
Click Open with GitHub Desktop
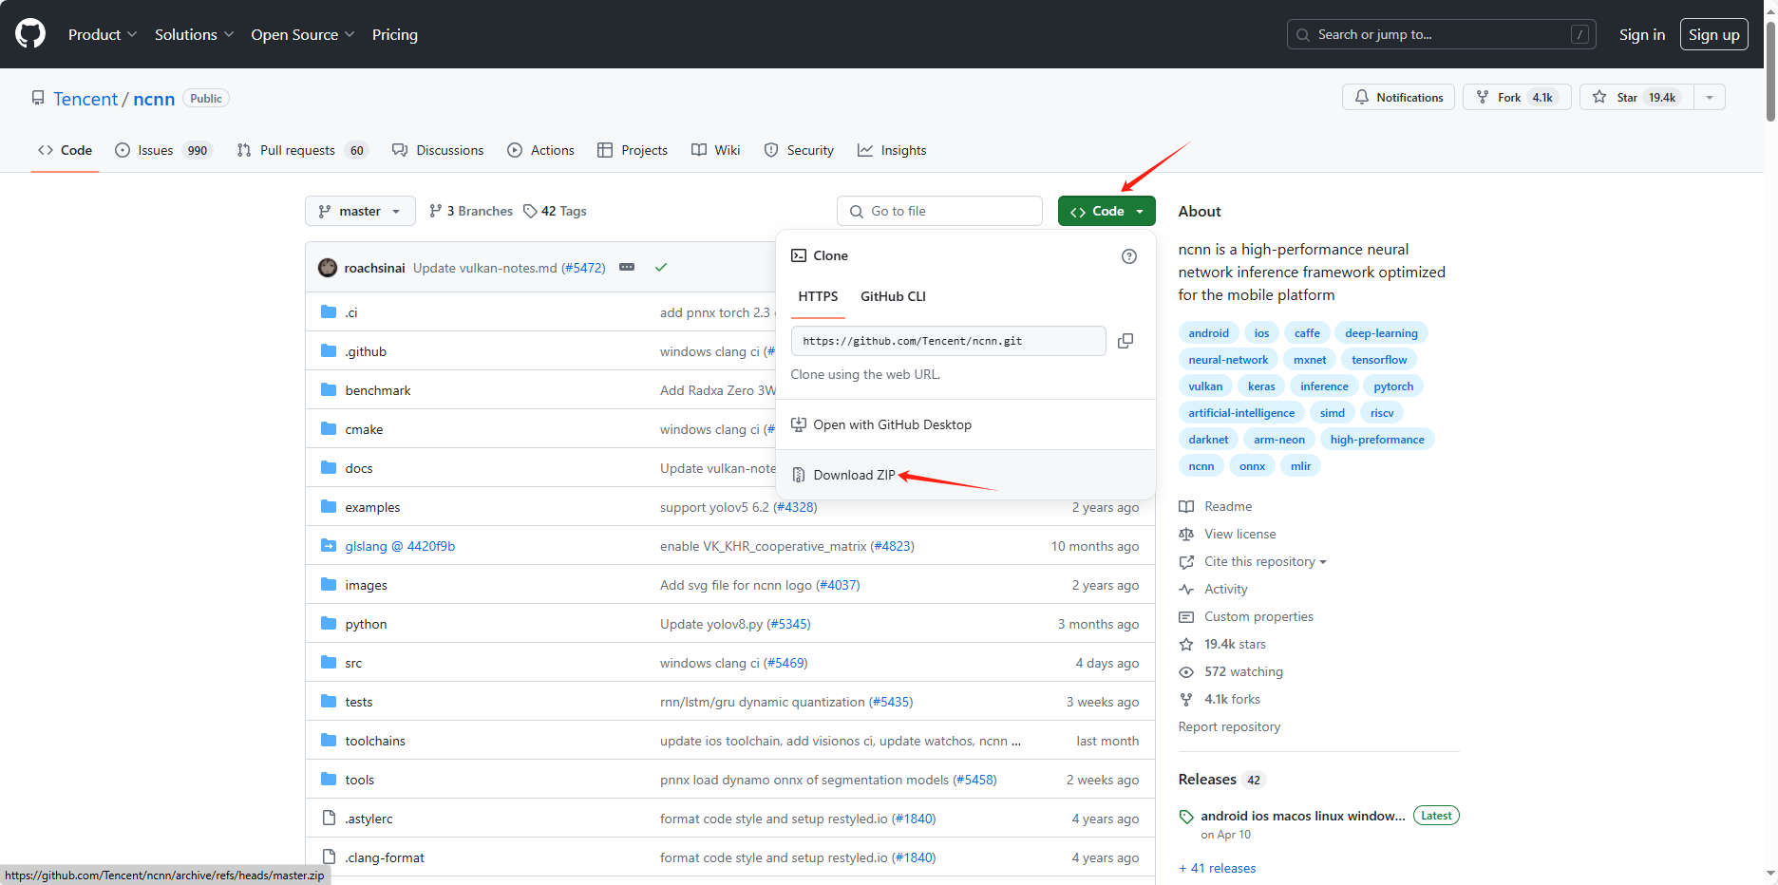[965, 424]
